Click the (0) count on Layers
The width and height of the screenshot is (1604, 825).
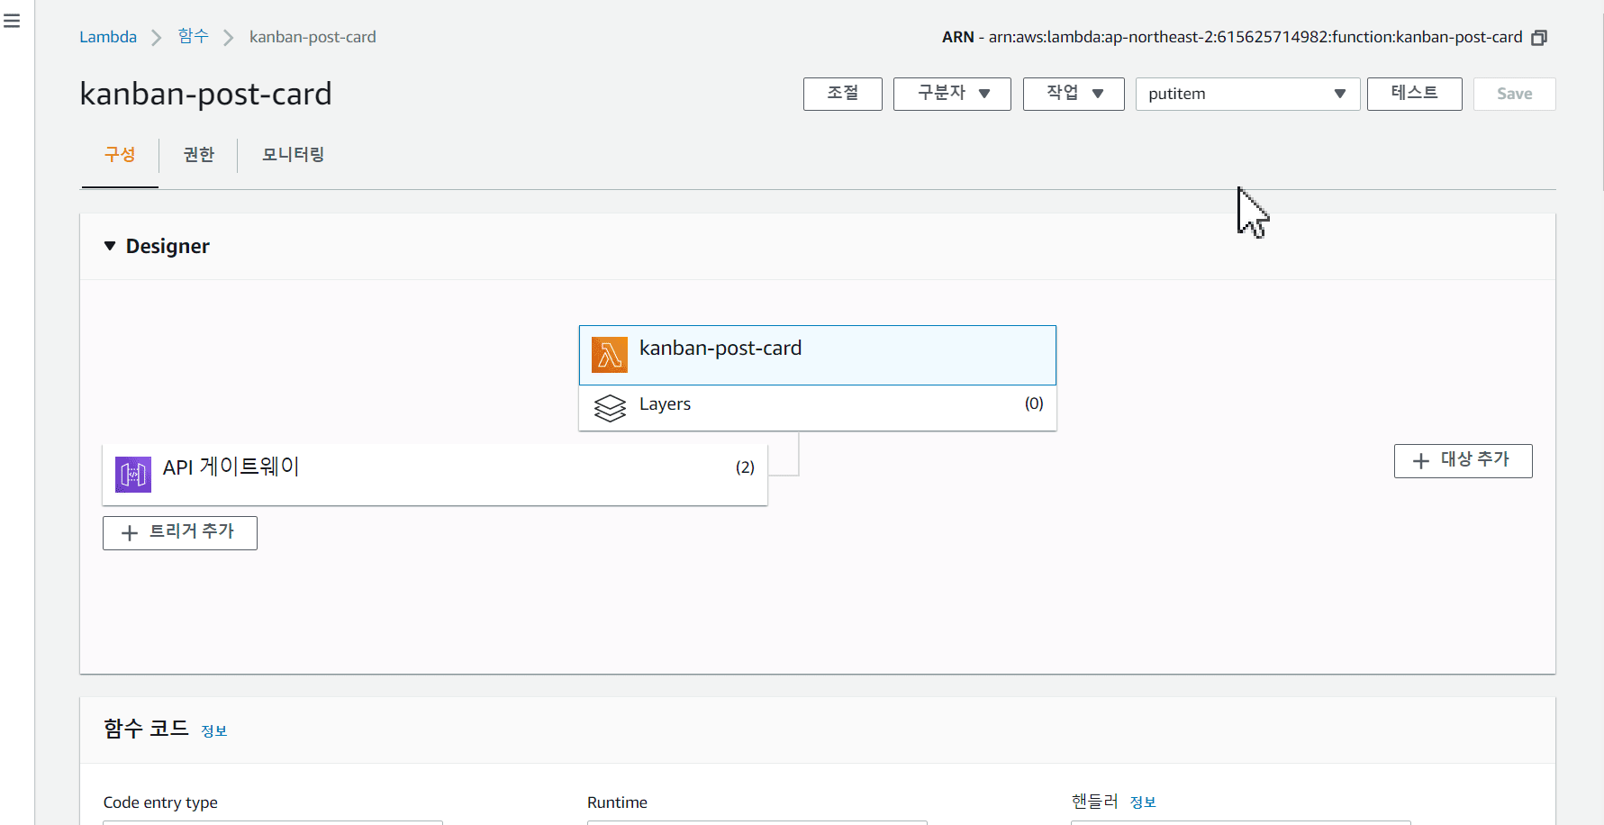click(x=1034, y=403)
